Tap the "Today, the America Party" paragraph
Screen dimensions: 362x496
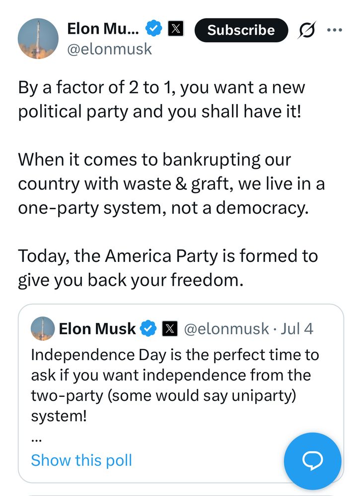tap(167, 268)
